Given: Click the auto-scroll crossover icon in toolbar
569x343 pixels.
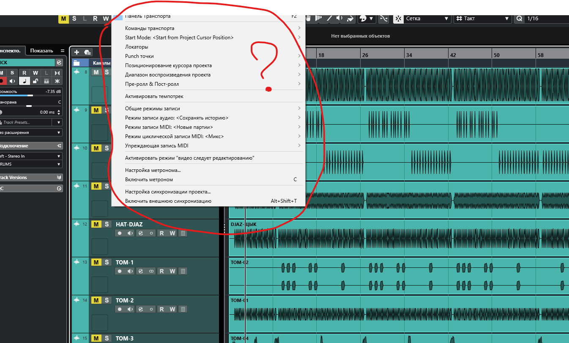Looking at the screenshot, I should tap(383, 19).
